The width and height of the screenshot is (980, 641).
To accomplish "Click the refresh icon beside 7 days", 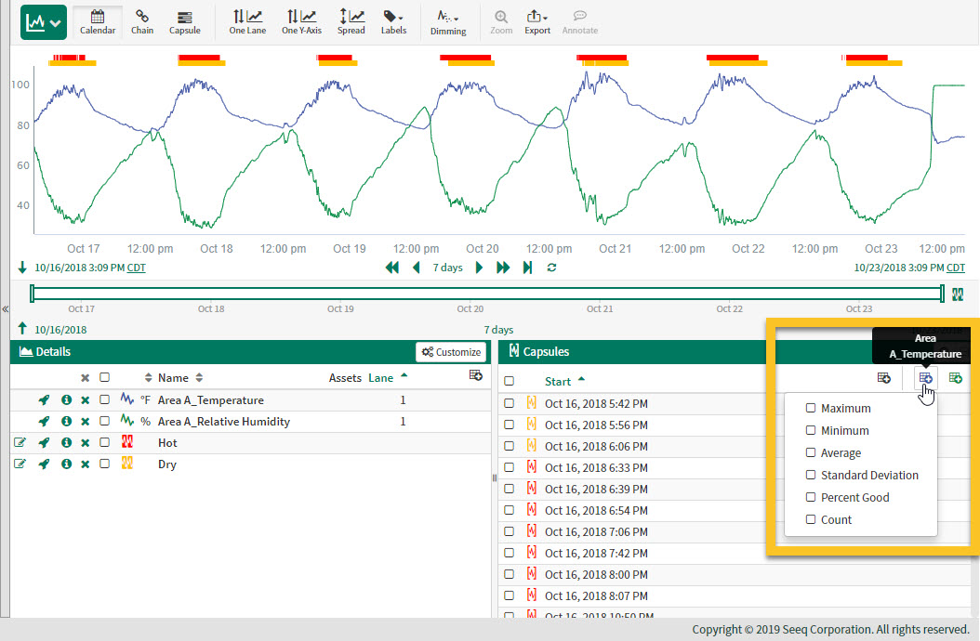I will (551, 268).
